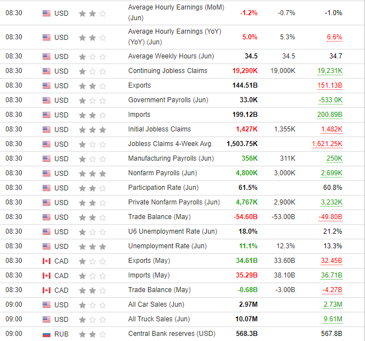Click revised previous value 1,621.25K
The width and height of the screenshot is (365, 341).
[x=327, y=144]
